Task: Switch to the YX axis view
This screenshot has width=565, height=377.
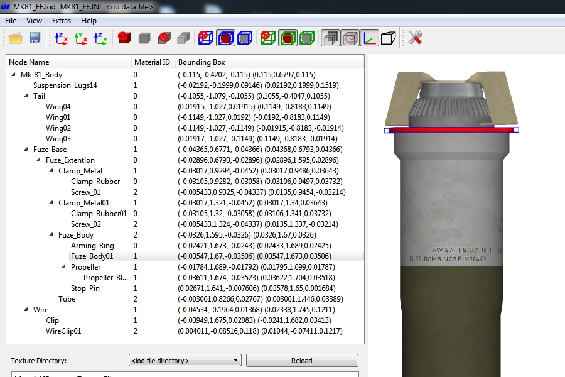Action: 81,38
